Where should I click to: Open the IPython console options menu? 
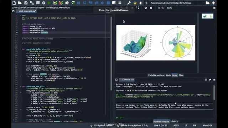(214, 80)
